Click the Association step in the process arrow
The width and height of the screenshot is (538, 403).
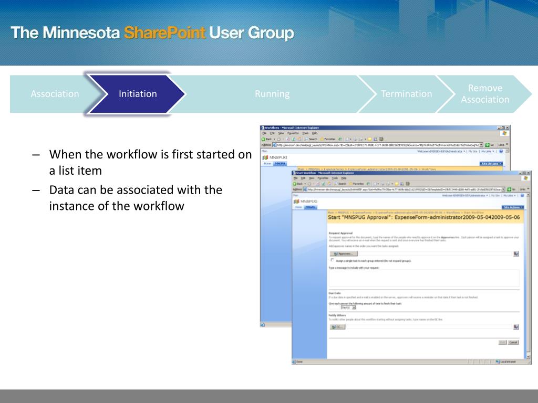tap(55, 94)
